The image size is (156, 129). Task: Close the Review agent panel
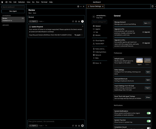84,6
